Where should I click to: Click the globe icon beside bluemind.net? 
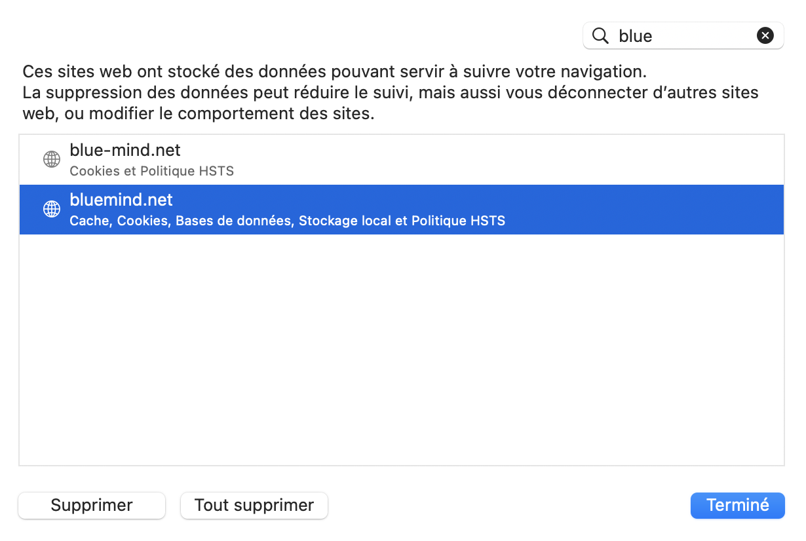[x=51, y=209]
